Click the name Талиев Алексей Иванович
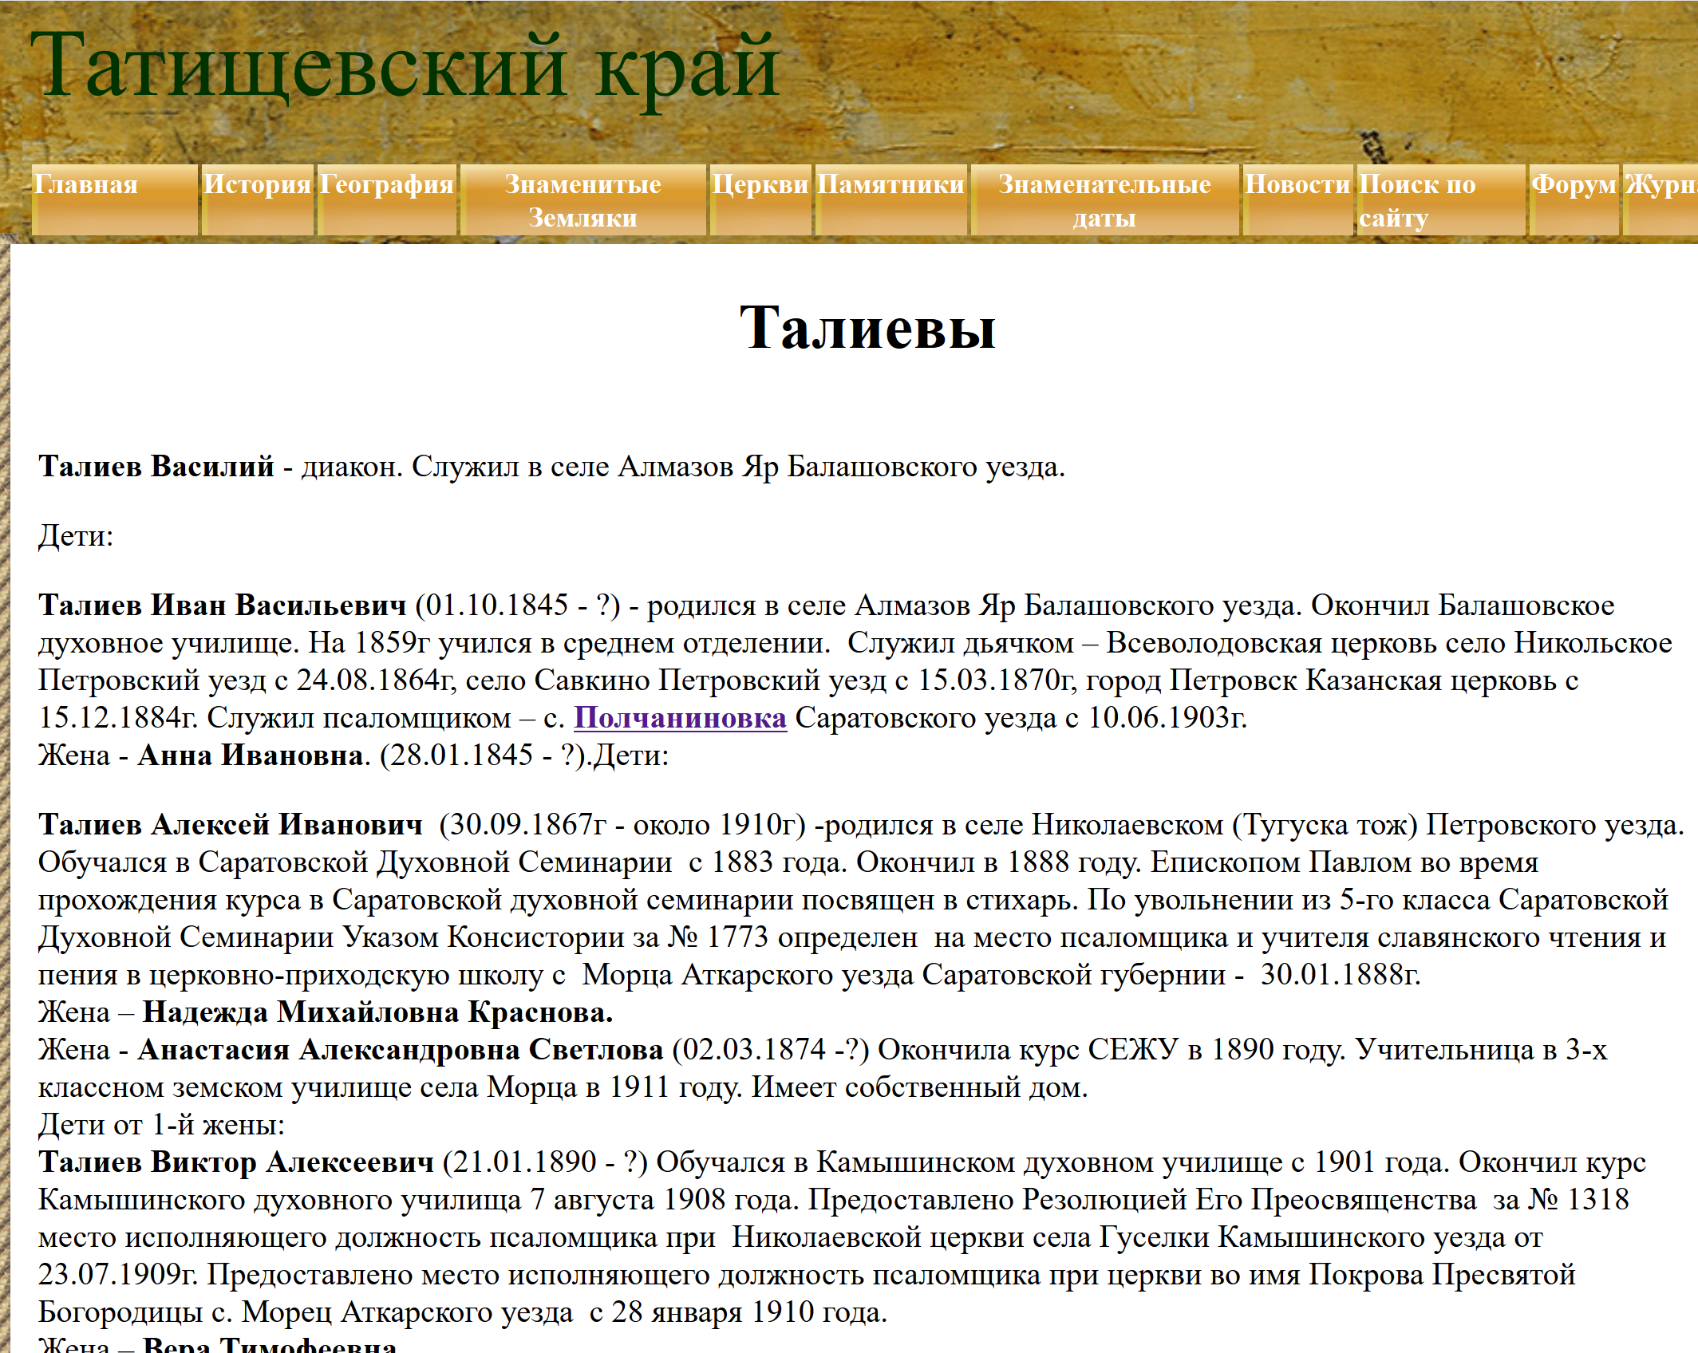This screenshot has height=1353, width=1698. 231,824
